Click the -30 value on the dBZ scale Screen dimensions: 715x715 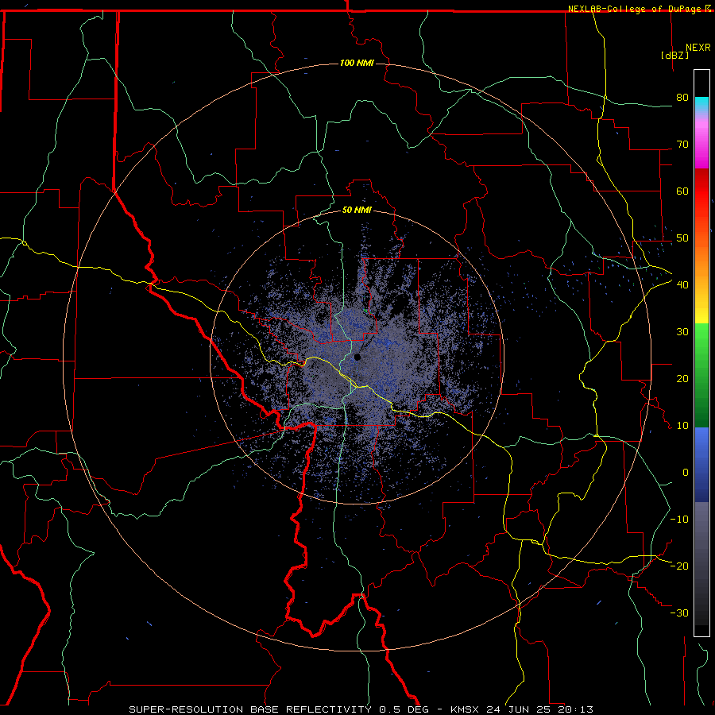click(679, 613)
